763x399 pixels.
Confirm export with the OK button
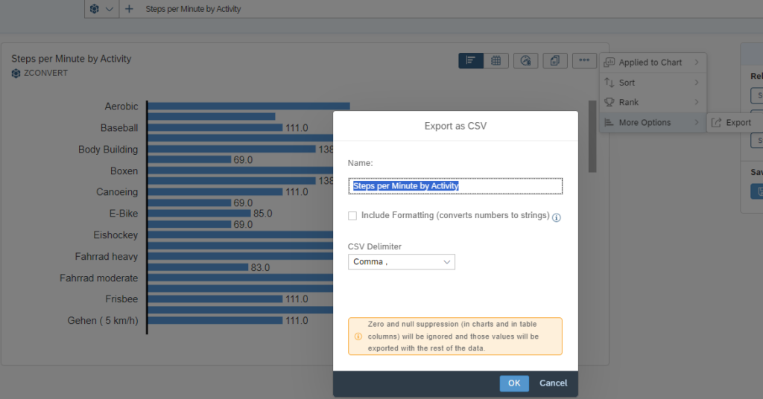(514, 383)
